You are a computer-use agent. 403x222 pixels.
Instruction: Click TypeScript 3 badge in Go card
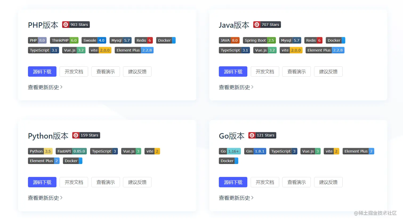point(283,151)
